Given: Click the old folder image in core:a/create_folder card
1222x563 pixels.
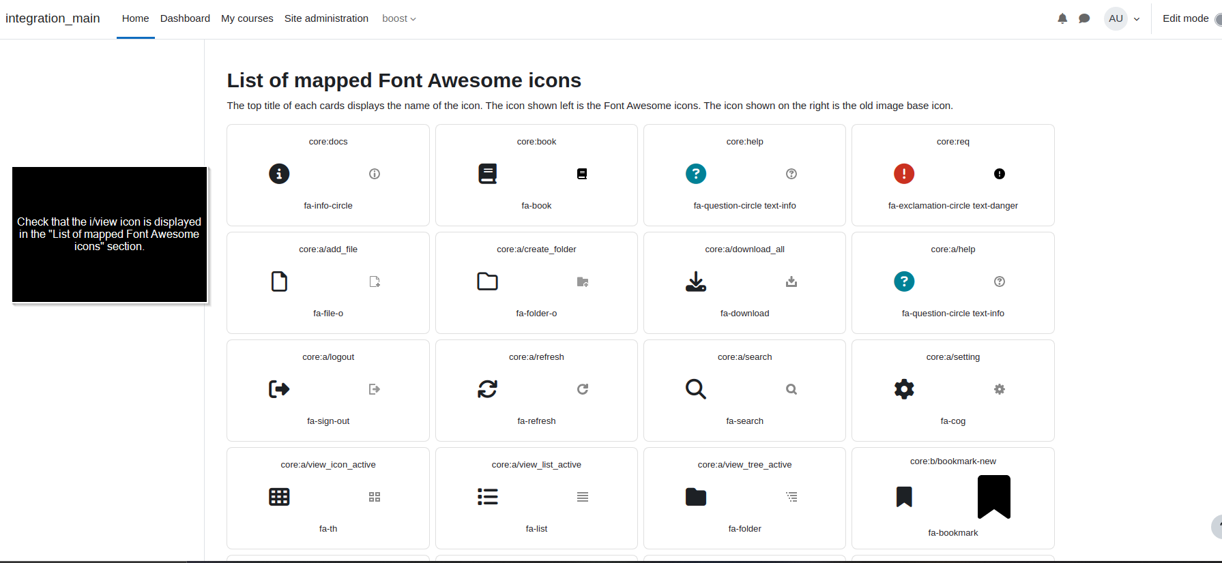Looking at the screenshot, I should [583, 281].
